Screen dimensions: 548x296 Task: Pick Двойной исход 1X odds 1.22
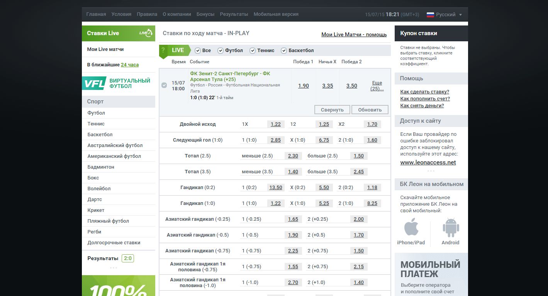pyautogui.click(x=276, y=124)
